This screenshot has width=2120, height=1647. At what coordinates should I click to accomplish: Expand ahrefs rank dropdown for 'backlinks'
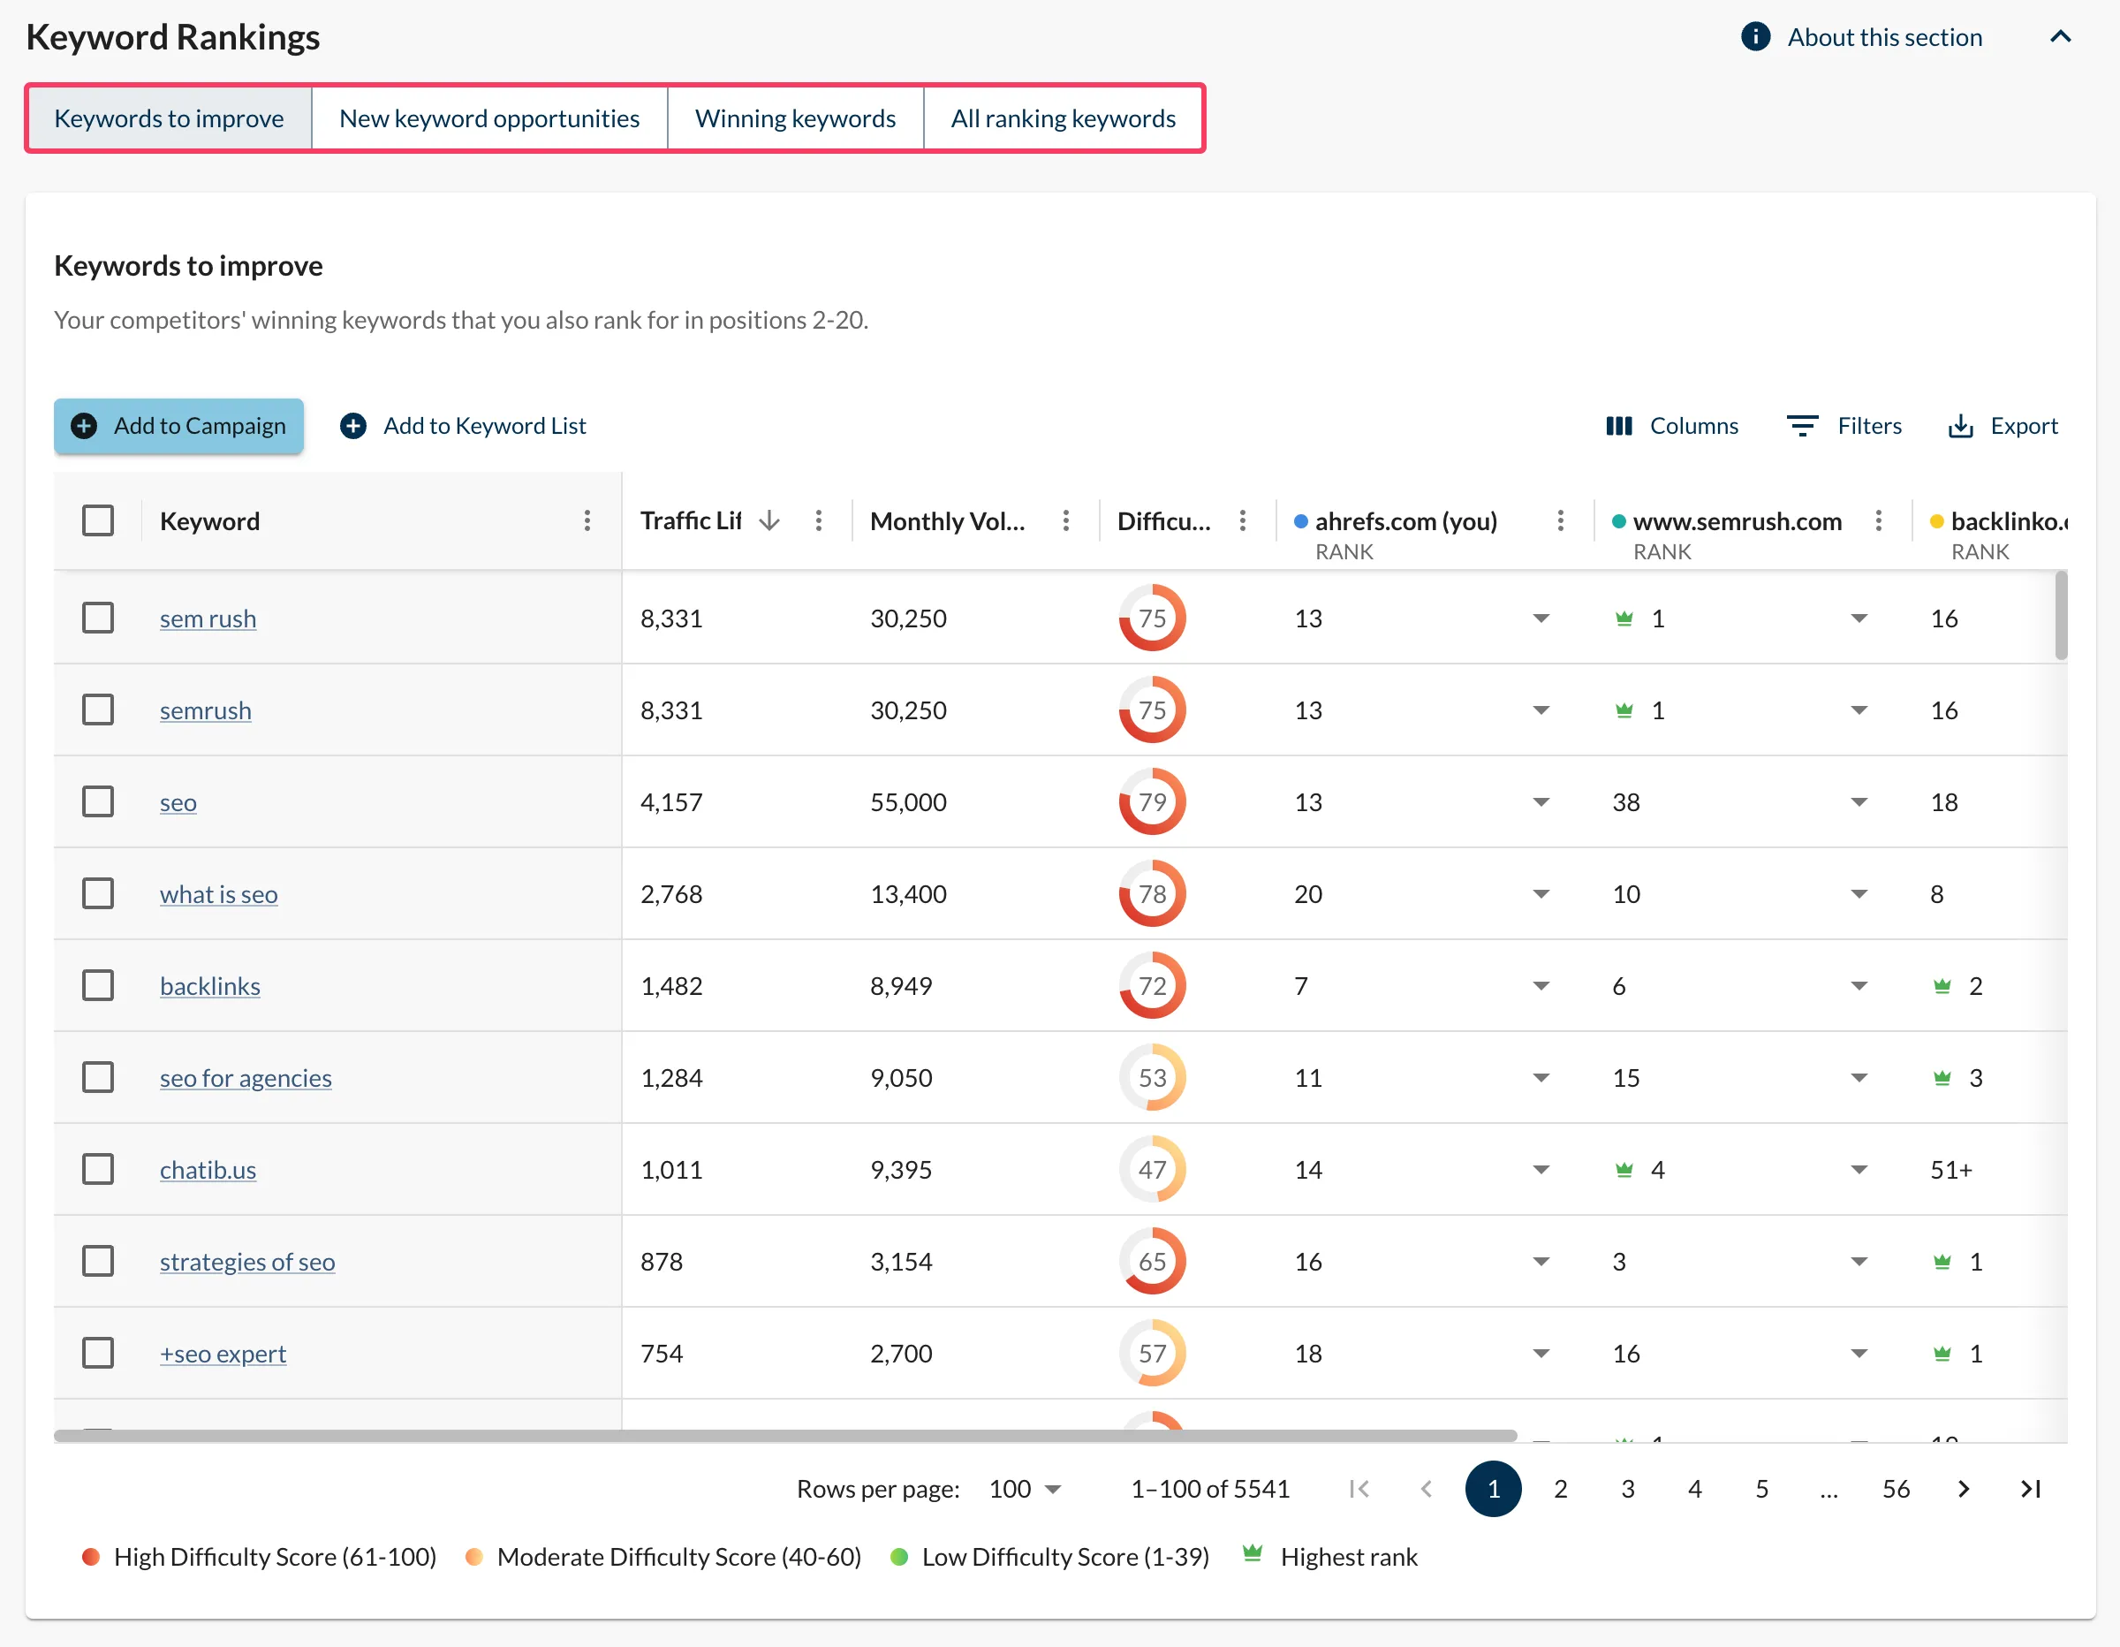(1541, 986)
